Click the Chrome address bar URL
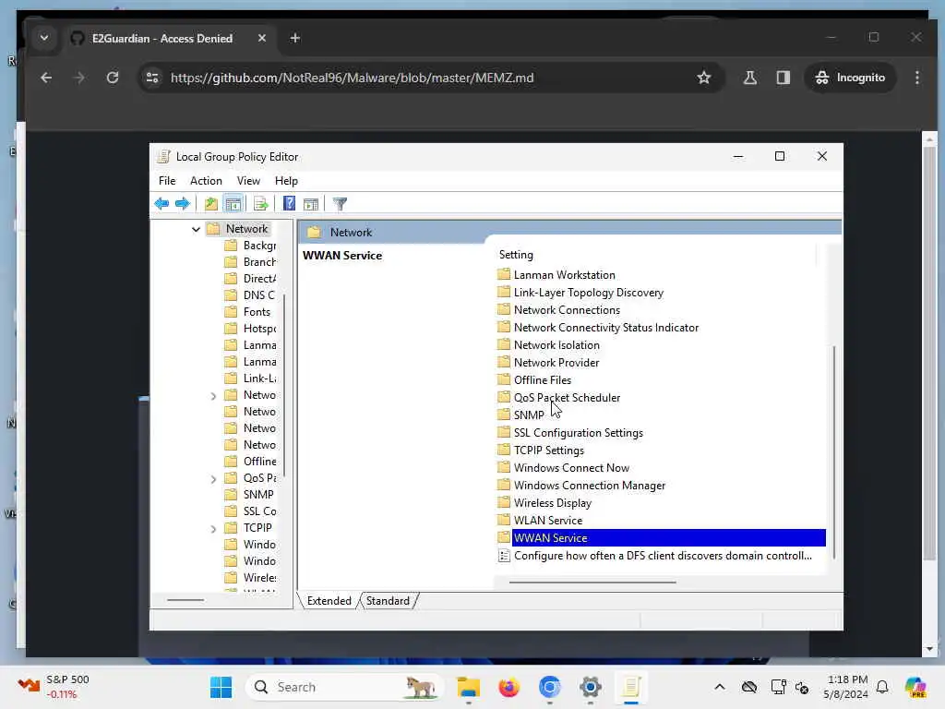Viewport: 945px width, 709px height. [x=352, y=78]
